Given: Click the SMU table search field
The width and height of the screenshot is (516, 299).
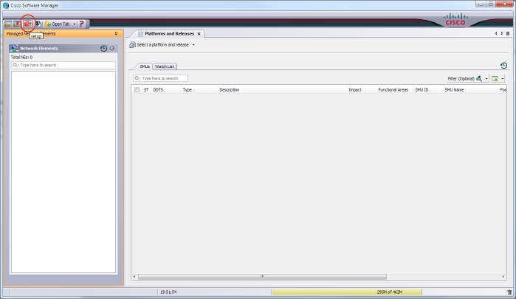Looking at the screenshot, I should click(161, 78).
